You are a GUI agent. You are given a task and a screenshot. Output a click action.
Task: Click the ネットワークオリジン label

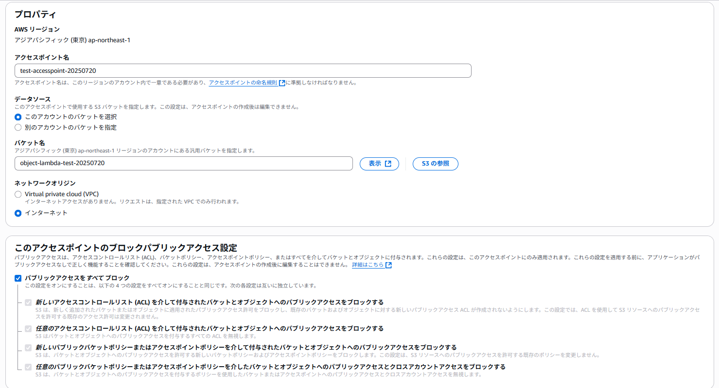45,183
